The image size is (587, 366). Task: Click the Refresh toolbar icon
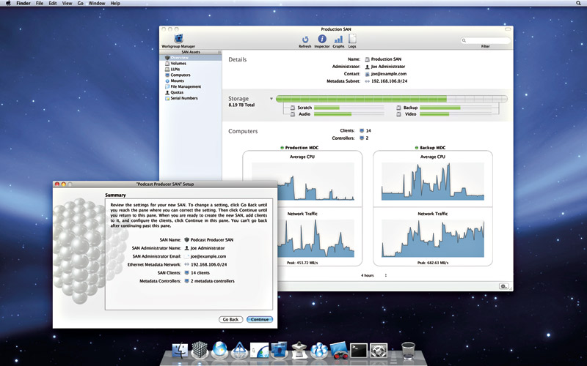point(305,40)
